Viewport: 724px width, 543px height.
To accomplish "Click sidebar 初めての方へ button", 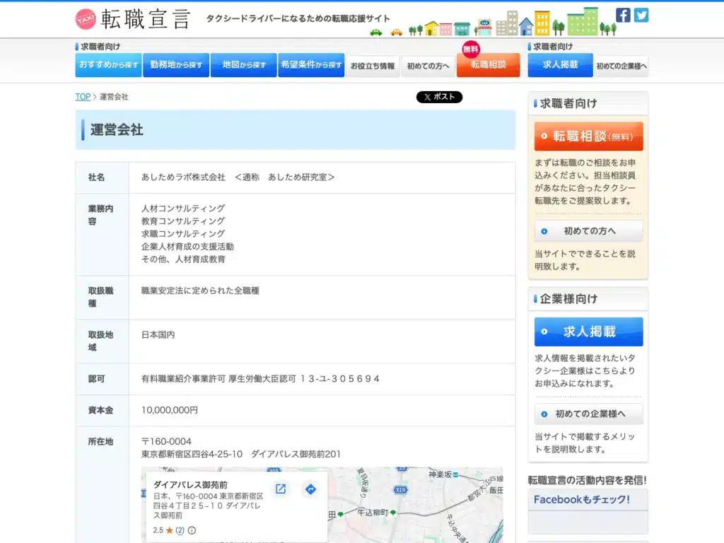I will pyautogui.click(x=589, y=231).
